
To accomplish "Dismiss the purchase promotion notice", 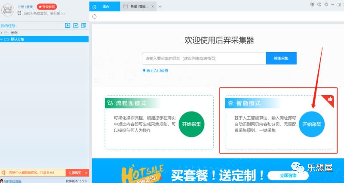I will click(x=86, y=173).
